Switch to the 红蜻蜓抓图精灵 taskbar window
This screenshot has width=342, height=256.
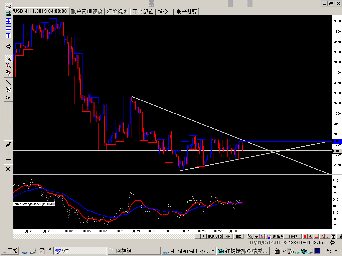[x=243, y=251]
